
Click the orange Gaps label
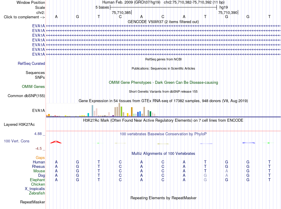point(40,158)
